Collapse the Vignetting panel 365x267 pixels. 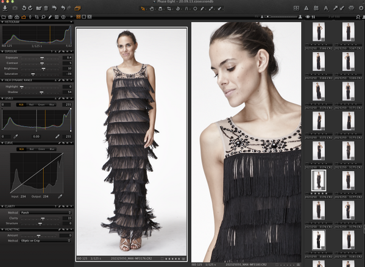(x=2, y=230)
